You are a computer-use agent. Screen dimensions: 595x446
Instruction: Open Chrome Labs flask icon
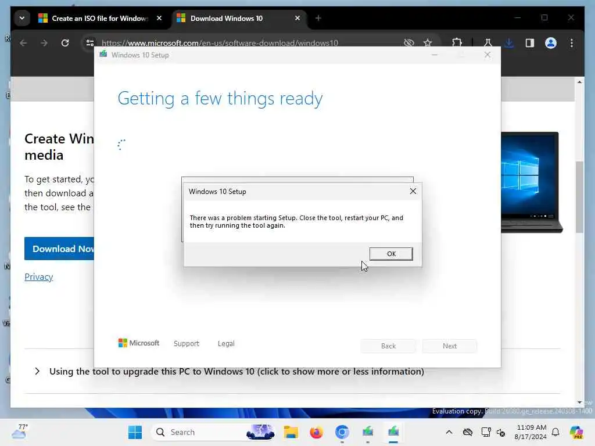pos(488,43)
